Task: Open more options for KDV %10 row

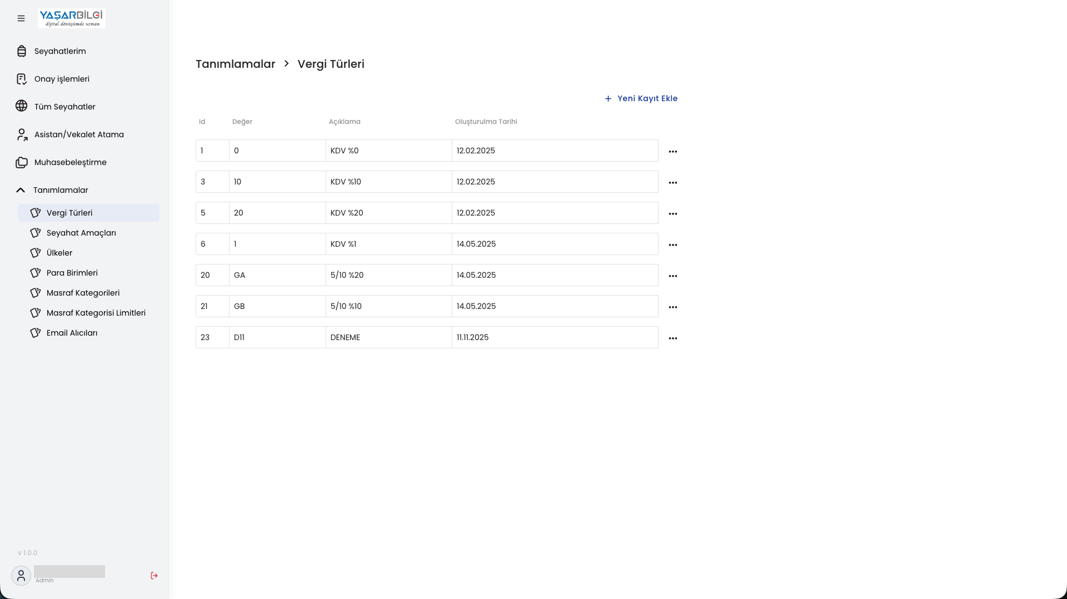Action: pyautogui.click(x=673, y=183)
